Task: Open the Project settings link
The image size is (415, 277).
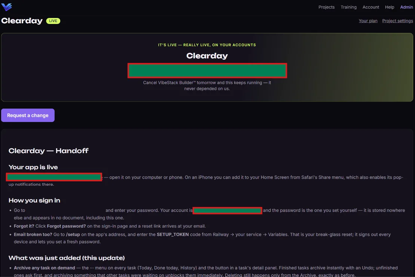Action: click(x=397, y=21)
